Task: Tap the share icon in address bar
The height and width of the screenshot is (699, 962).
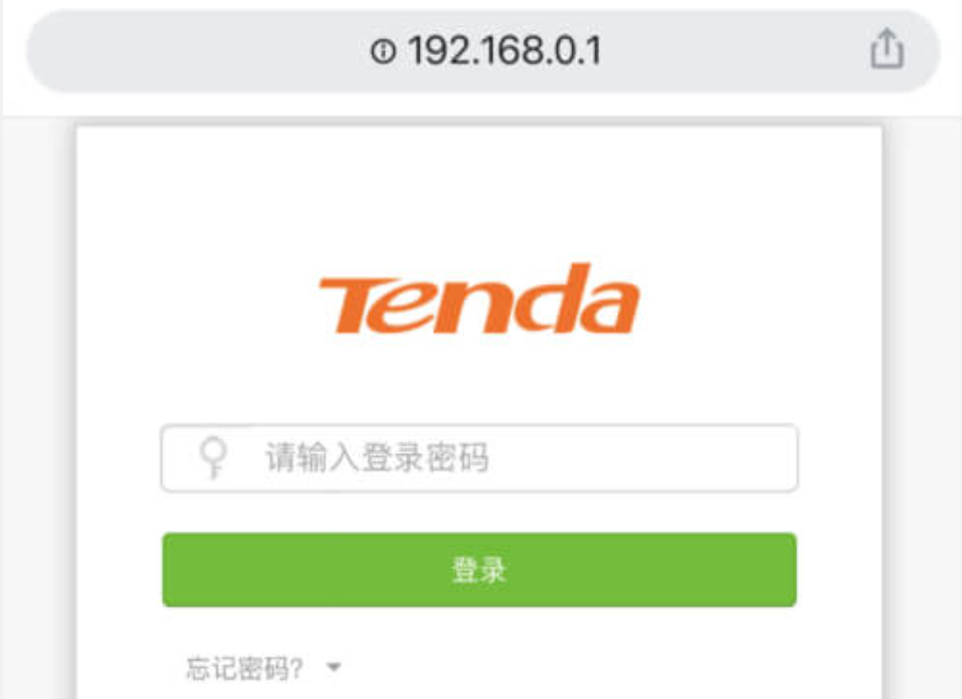Action: click(x=887, y=48)
